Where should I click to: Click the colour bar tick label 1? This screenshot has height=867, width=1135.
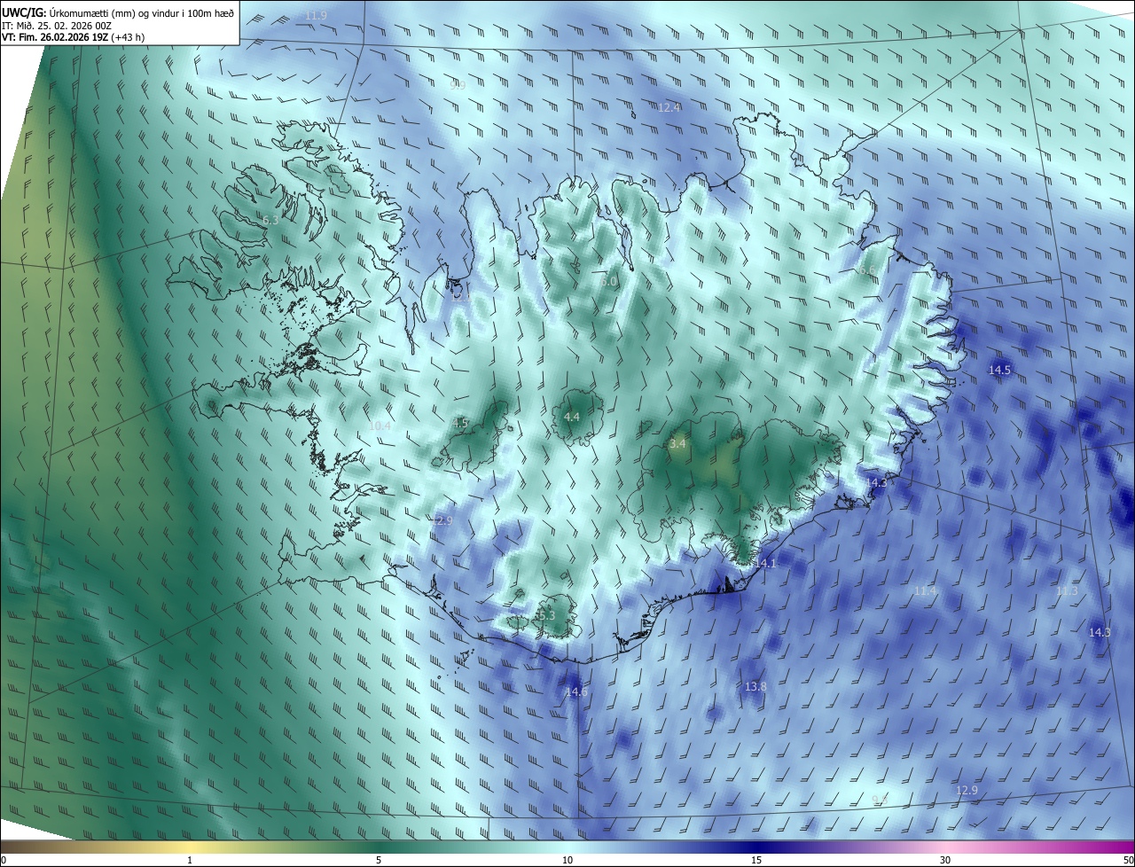pyautogui.click(x=190, y=860)
